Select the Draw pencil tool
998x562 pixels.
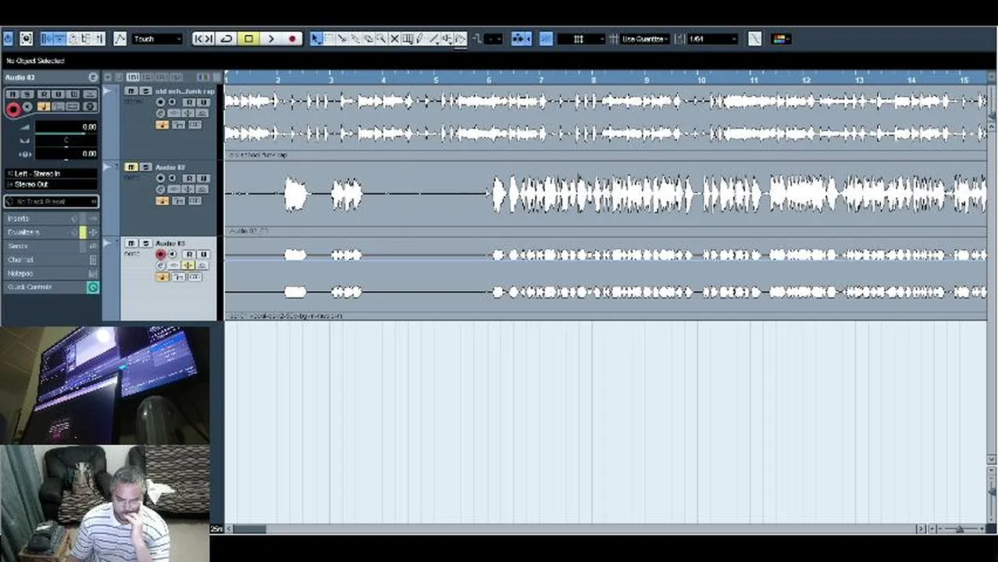point(419,38)
